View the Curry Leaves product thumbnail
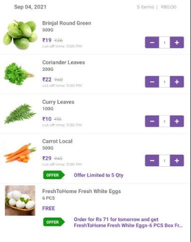The image size is (191, 242). 20,114
